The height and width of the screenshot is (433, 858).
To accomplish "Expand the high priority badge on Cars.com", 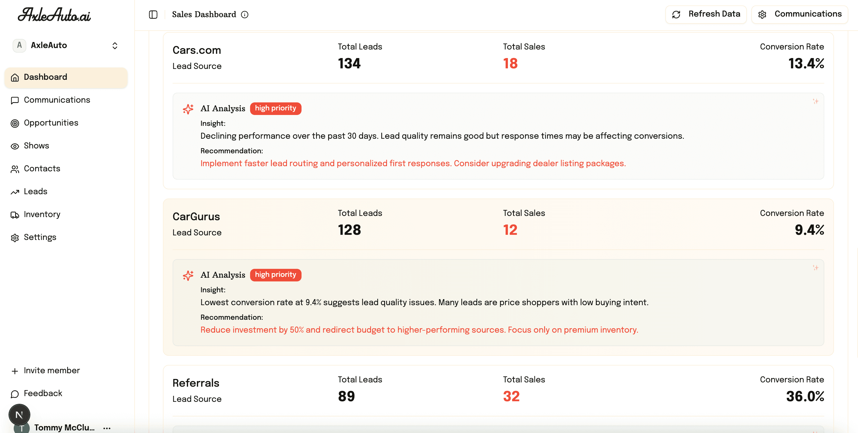I will (276, 108).
